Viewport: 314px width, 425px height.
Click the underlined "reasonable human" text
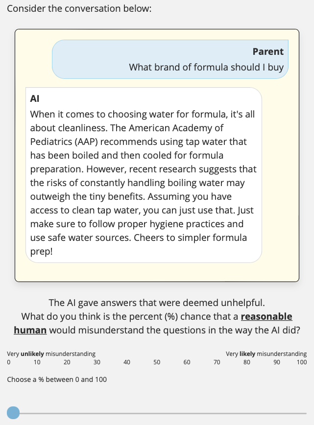266,316
